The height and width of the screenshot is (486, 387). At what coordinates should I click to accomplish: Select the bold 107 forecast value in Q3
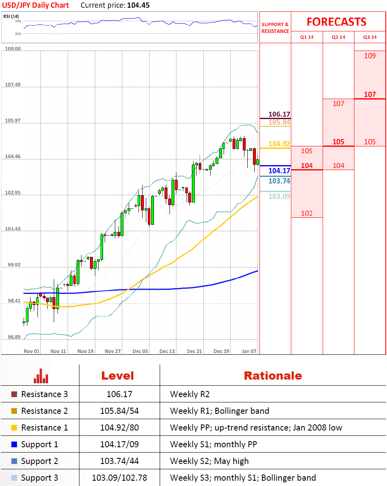tap(369, 95)
